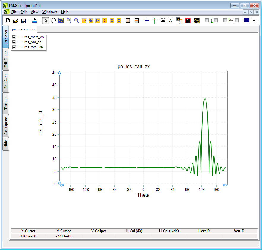The height and width of the screenshot is (250, 262).
Task: Click the crosshair cursor tool icon
Action: coord(147,21)
